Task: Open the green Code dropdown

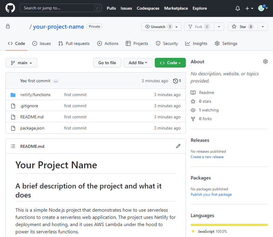Action: tap(170, 63)
